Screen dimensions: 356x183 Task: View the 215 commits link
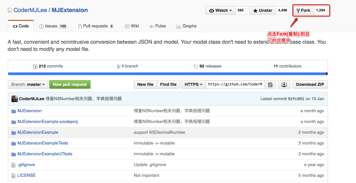pyautogui.click(x=48, y=66)
